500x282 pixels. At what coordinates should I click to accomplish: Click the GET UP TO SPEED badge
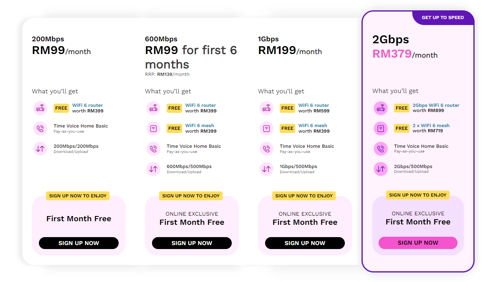442,17
